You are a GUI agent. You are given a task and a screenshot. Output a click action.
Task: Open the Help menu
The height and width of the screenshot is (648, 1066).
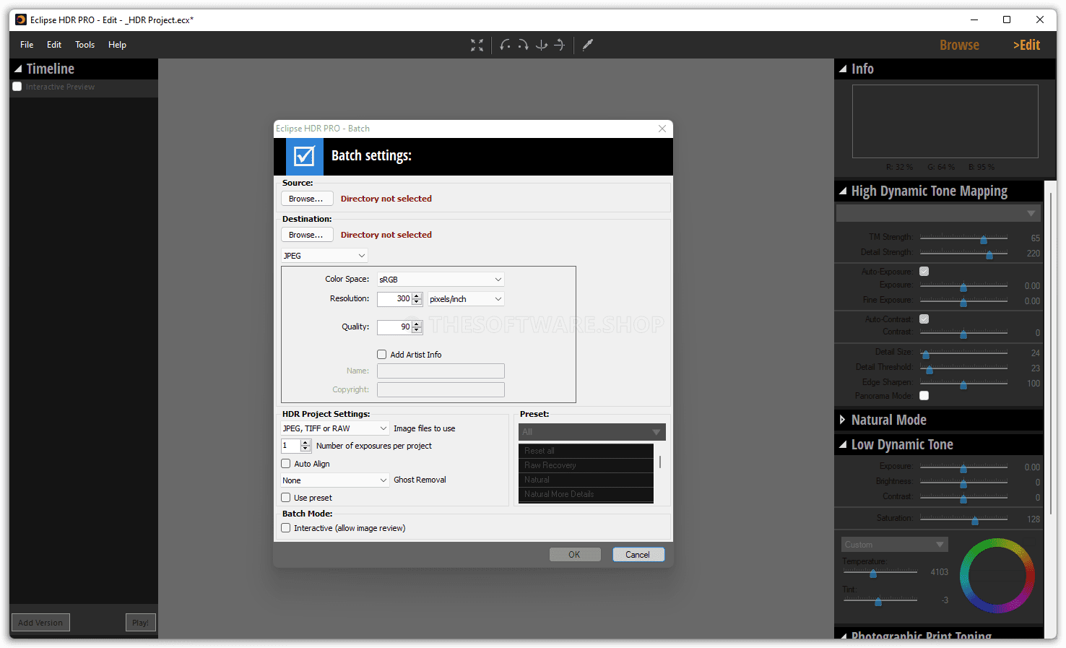point(117,45)
